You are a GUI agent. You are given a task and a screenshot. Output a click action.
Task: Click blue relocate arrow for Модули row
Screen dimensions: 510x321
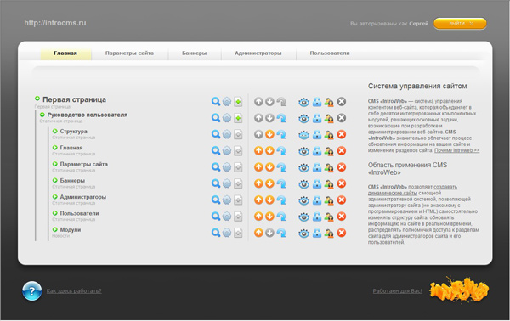click(x=281, y=233)
